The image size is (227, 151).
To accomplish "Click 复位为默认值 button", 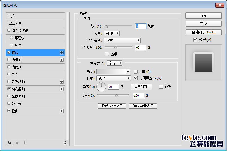I will pos(143,106).
